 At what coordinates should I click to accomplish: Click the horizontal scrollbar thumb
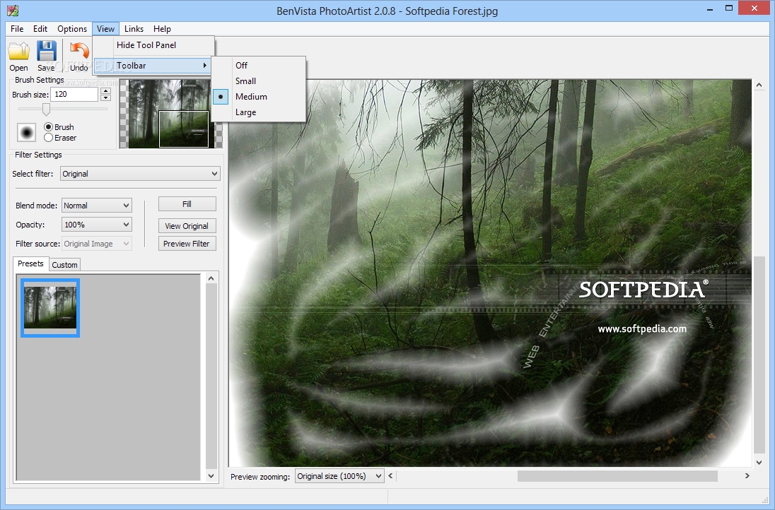coord(617,476)
